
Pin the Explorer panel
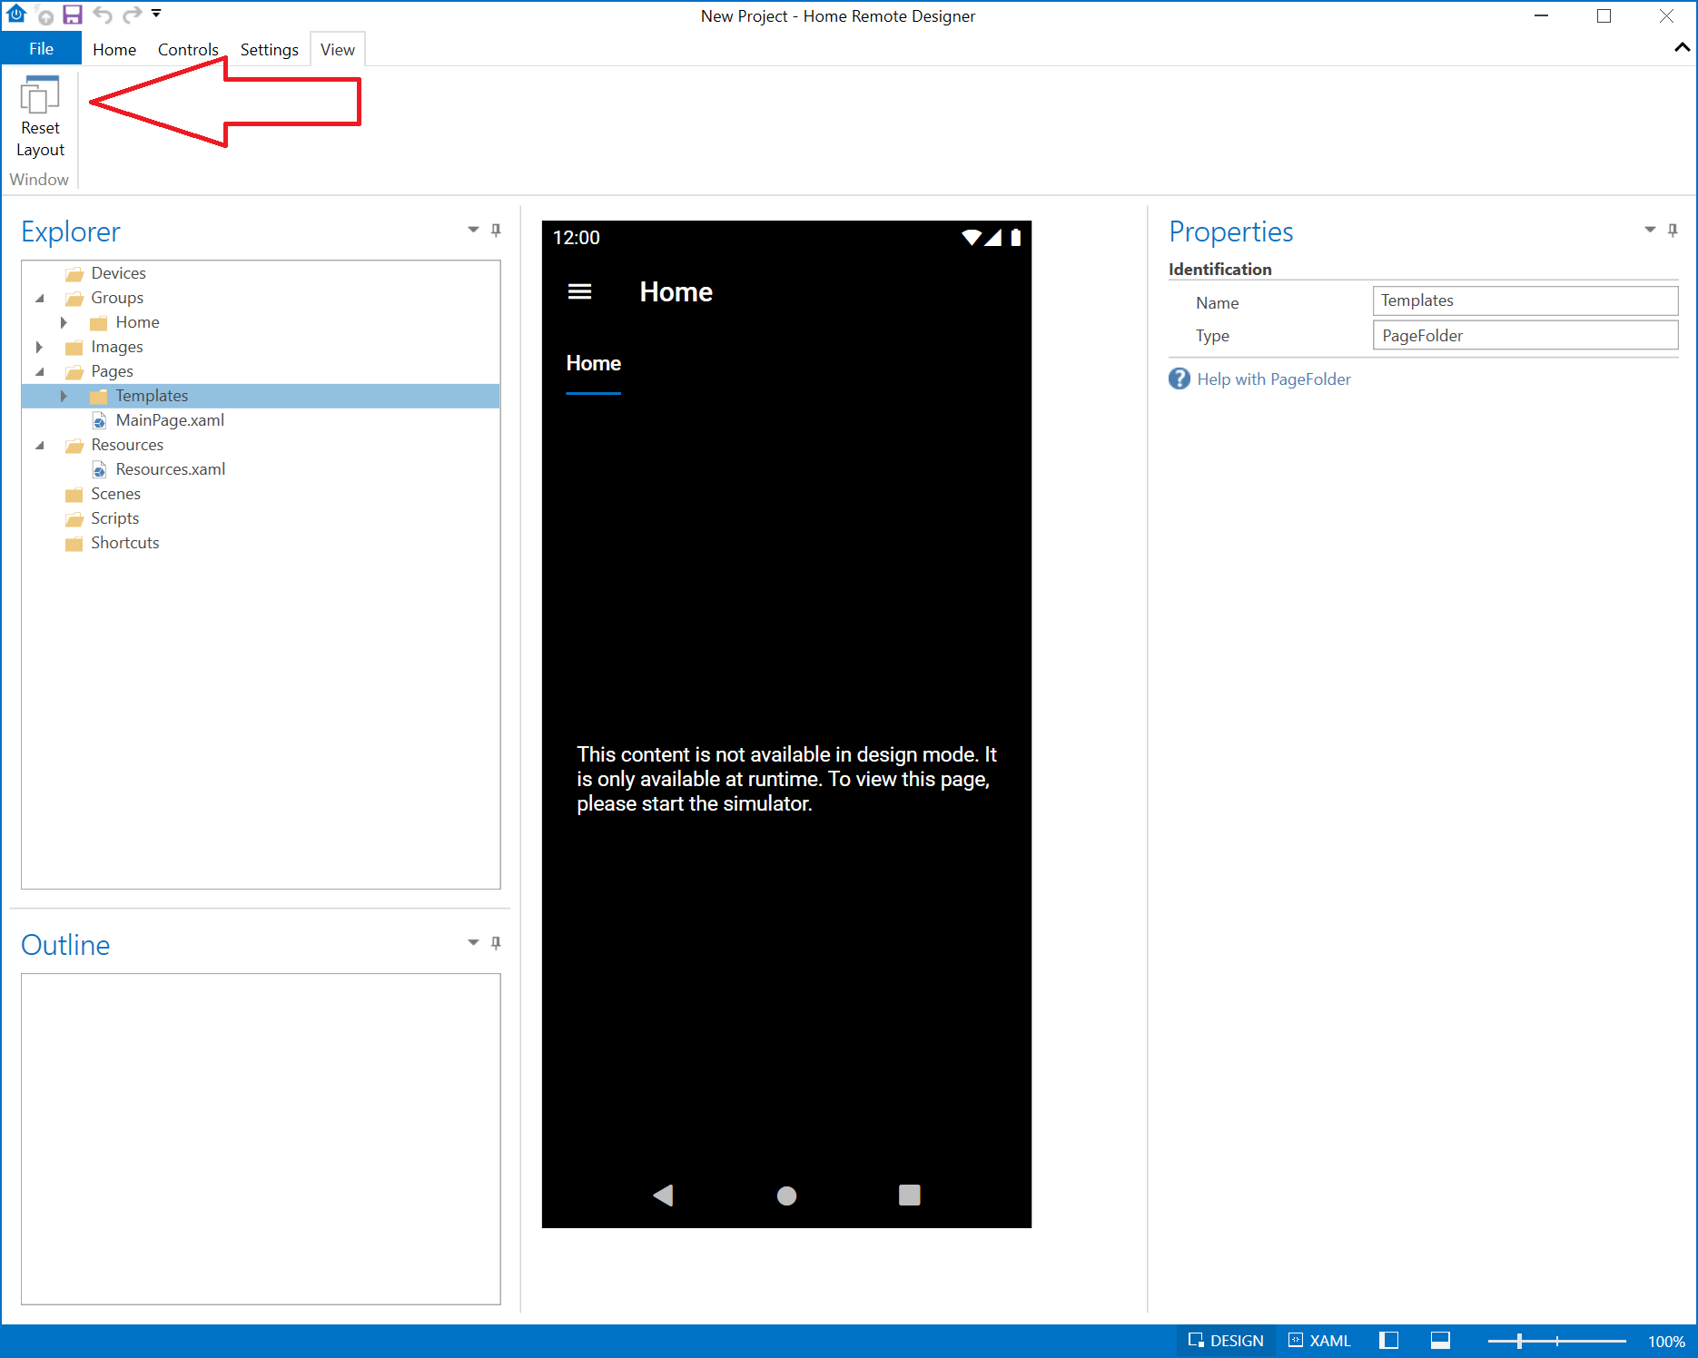pyautogui.click(x=496, y=230)
